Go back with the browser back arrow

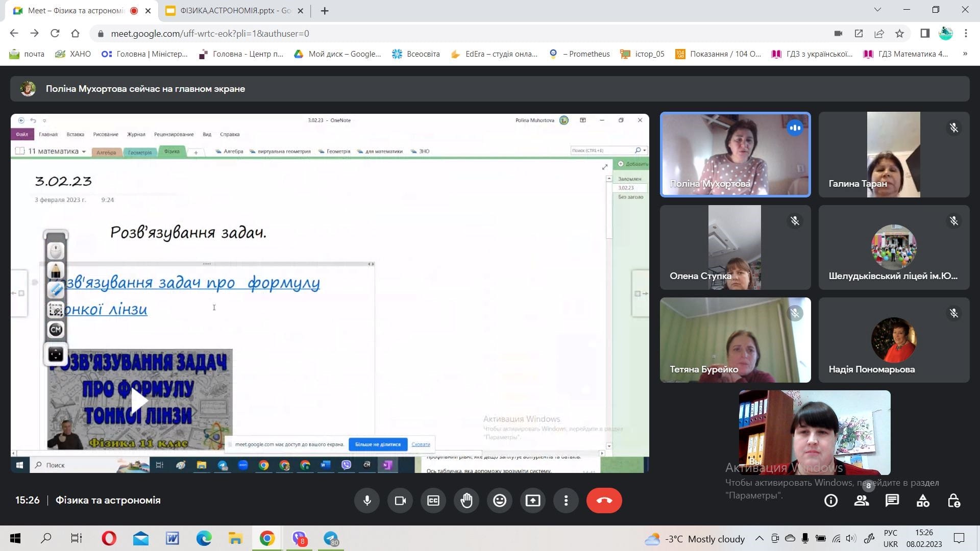pyautogui.click(x=14, y=34)
